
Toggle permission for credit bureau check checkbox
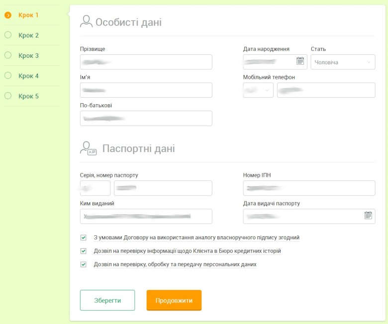[x=84, y=251]
